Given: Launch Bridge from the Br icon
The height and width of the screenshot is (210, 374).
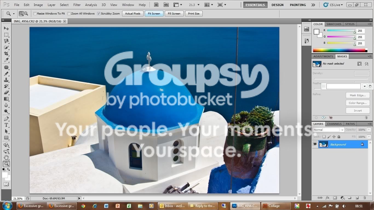Looking at the screenshot, I should point(156,5).
